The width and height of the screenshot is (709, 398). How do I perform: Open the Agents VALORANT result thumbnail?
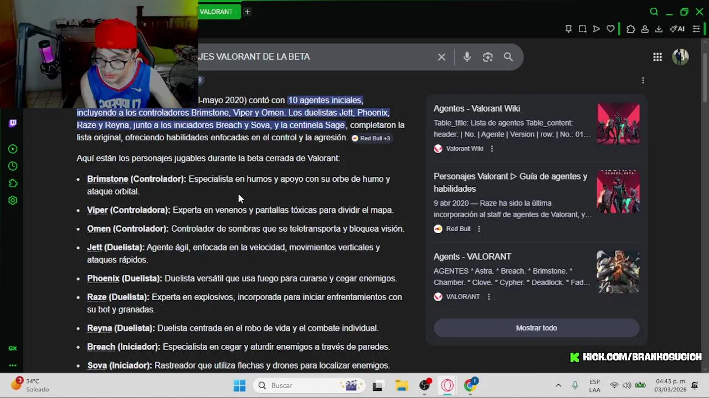[618, 272]
